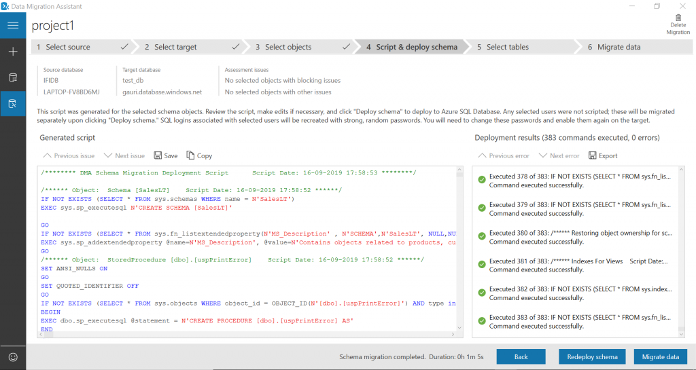Click the script pane horizontal scrollbar
Screen dimensions: 696x370
pyautogui.click(x=246, y=334)
